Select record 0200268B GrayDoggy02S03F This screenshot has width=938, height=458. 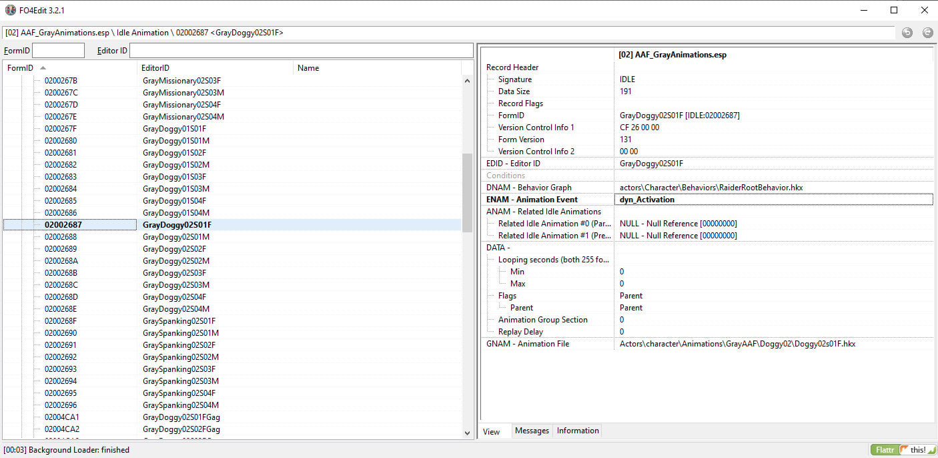232,273
